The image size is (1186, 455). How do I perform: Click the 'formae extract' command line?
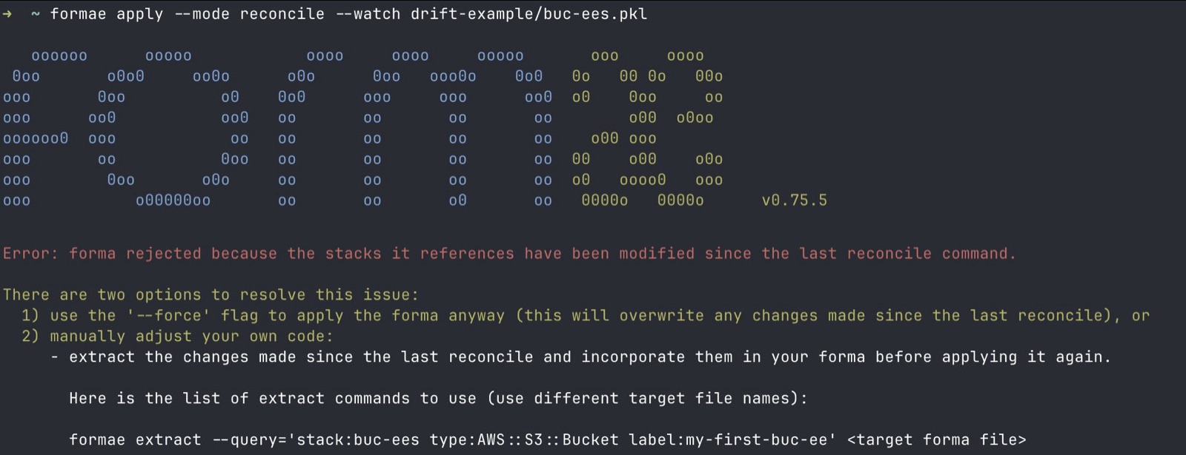547,440
